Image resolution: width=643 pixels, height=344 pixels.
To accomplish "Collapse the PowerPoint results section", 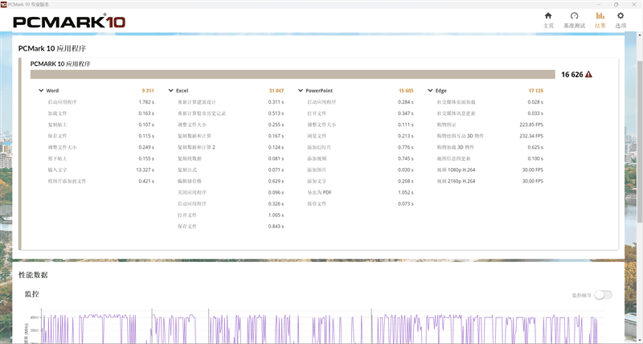I will [300, 91].
